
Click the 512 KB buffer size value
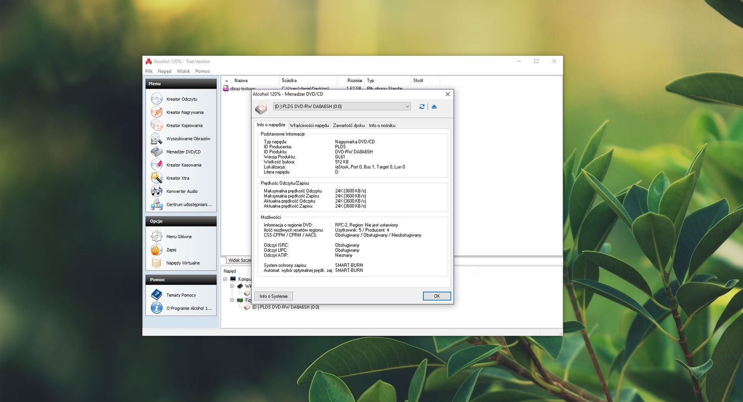coord(342,162)
